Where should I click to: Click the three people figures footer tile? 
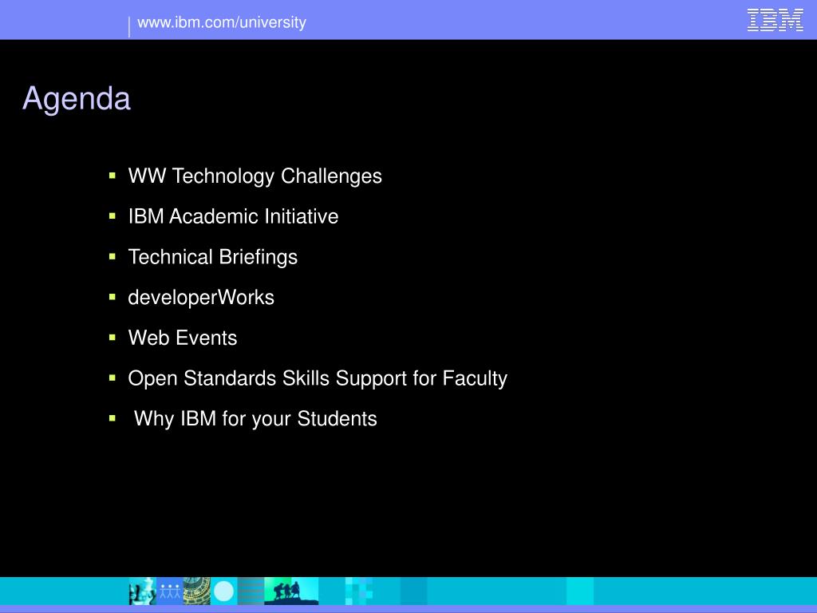click(170, 591)
